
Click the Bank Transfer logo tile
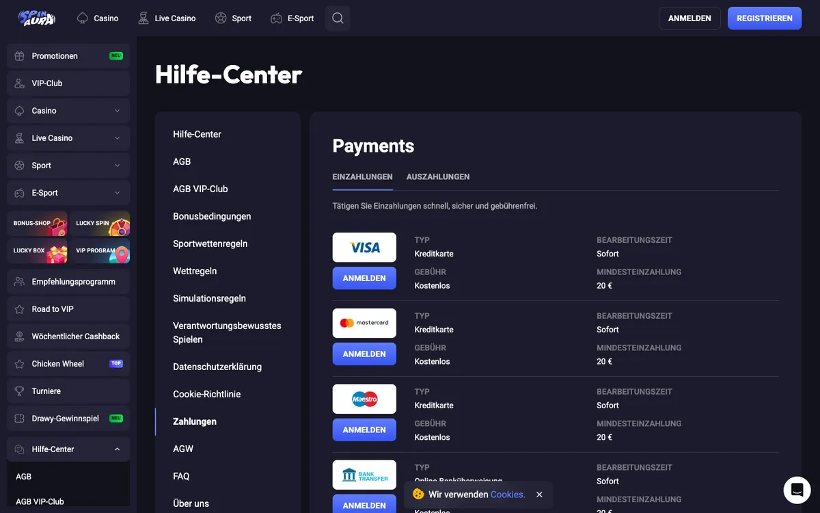coord(364,475)
